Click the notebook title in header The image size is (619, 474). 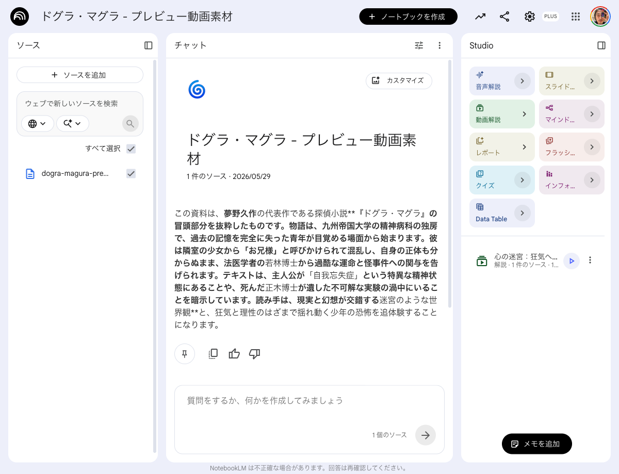coord(137,17)
